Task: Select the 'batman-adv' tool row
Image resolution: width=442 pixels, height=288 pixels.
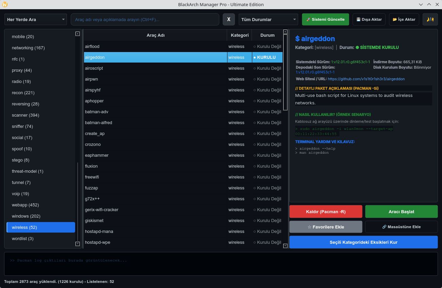Action: pyautogui.click(x=183, y=112)
